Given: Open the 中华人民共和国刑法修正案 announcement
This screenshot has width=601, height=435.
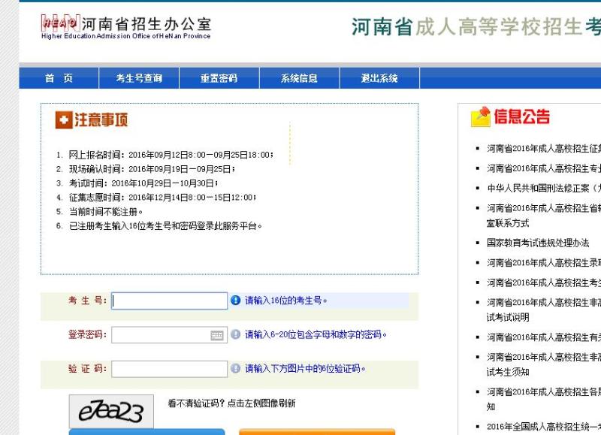Looking at the screenshot, I should pyautogui.click(x=544, y=188).
